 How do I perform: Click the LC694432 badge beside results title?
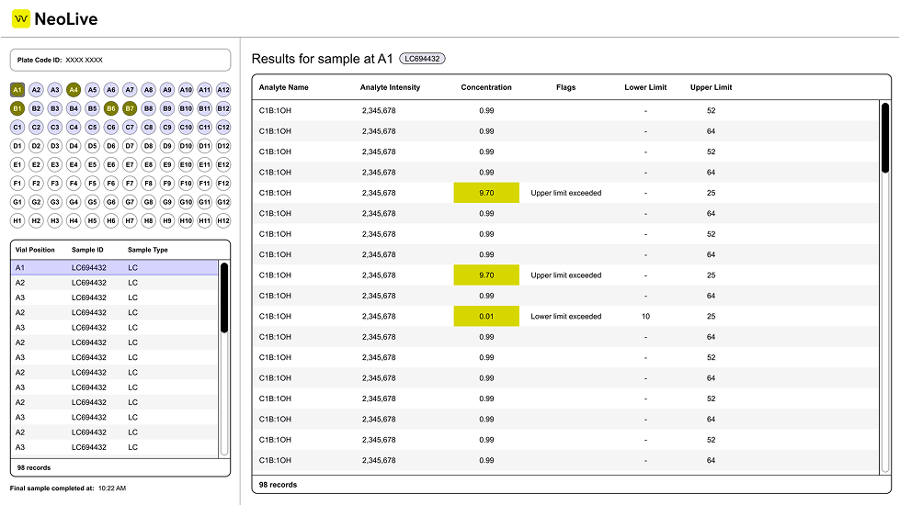(422, 59)
